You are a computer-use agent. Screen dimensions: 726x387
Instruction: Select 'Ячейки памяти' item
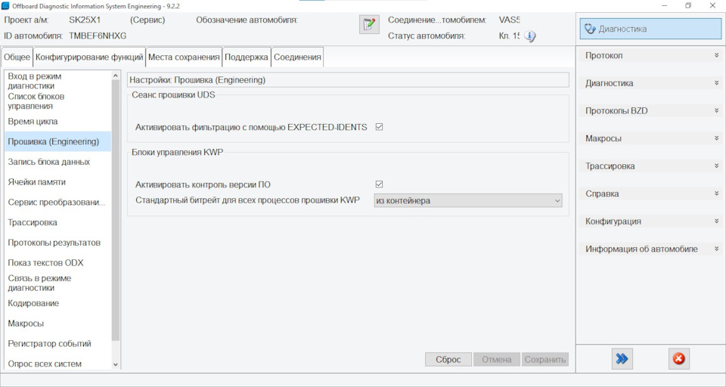point(58,182)
